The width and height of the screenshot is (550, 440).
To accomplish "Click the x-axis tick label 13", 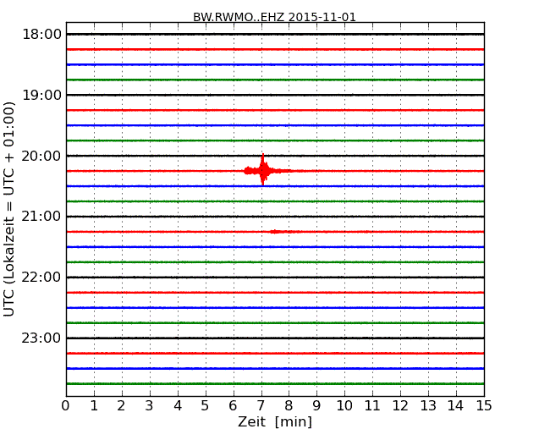I will [428, 406].
